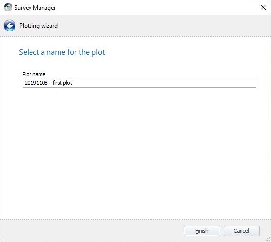271x242 pixels.
Task: Click the Survey Manager app icon
Action: (x=8, y=7)
